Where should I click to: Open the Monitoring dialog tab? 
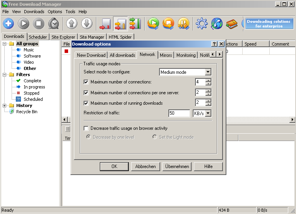pyautogui.click(x=186, y=55)
